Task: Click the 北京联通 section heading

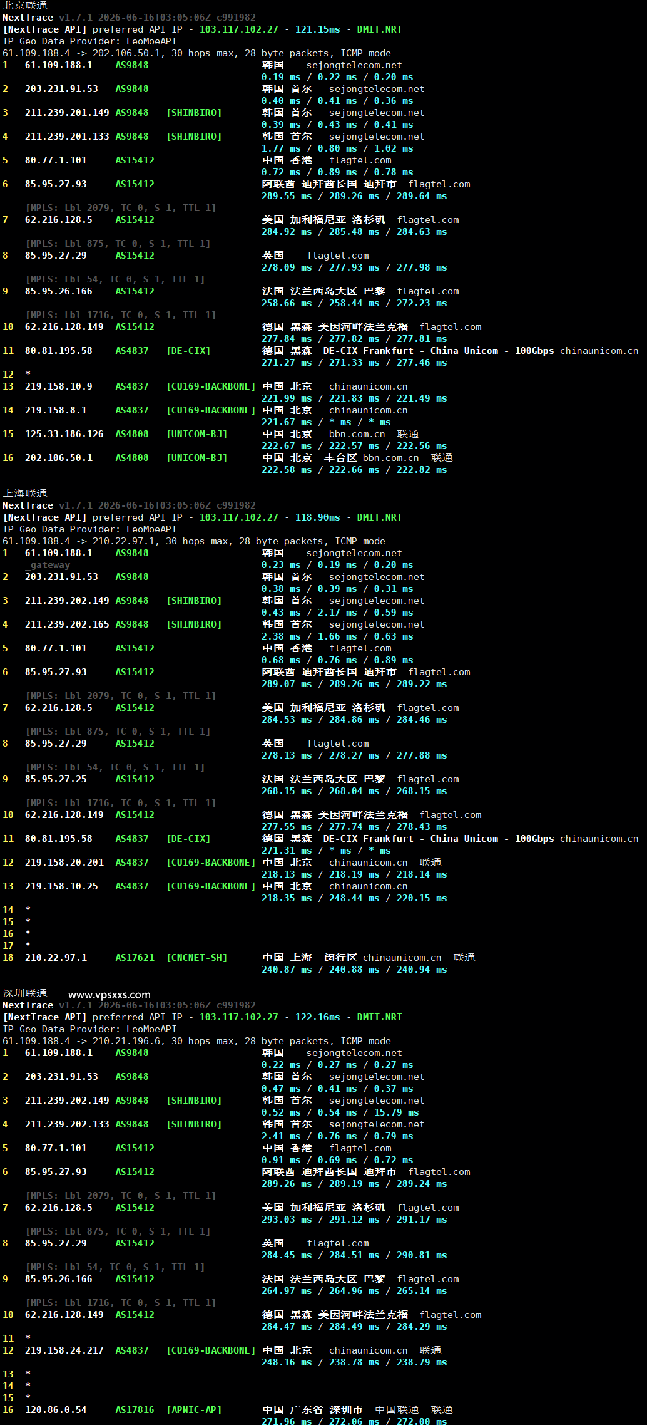Action: pos(25,6)
